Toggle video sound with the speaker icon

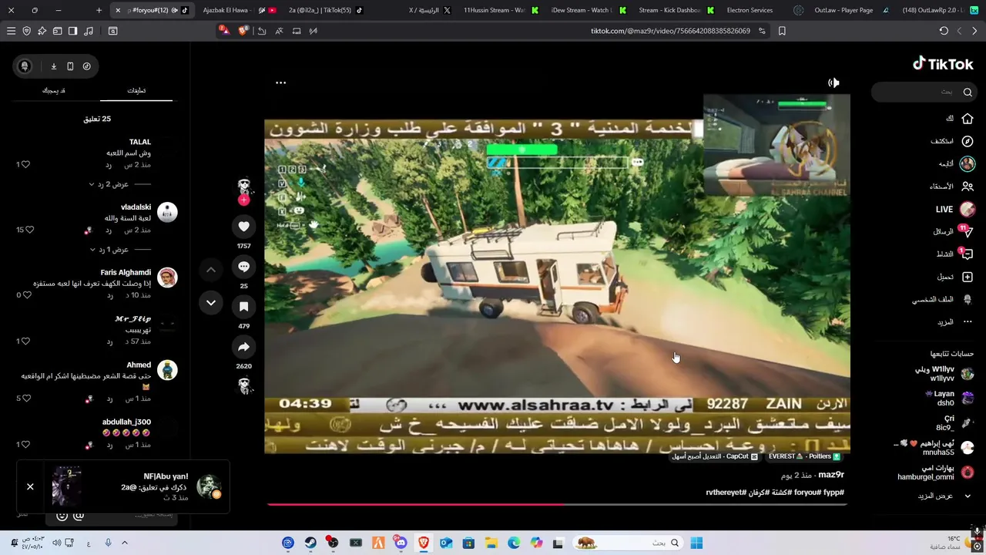(x=833, y=82)
